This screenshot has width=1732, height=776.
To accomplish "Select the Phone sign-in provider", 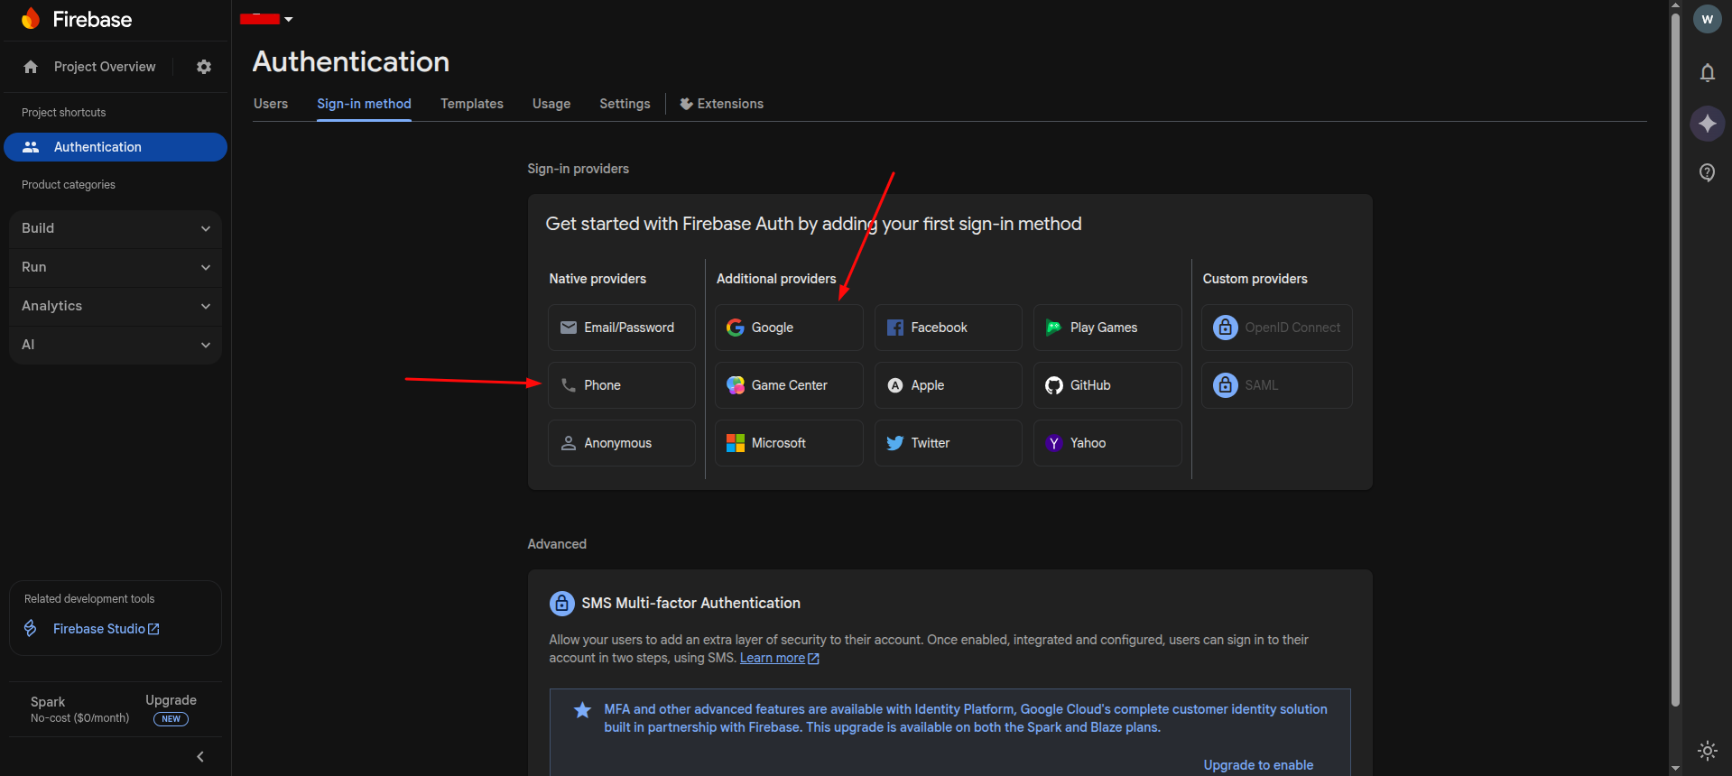I will pyautogui.click(x=621, y=385).
